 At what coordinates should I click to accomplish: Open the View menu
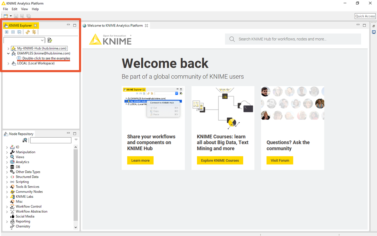[x=24, y=9]
